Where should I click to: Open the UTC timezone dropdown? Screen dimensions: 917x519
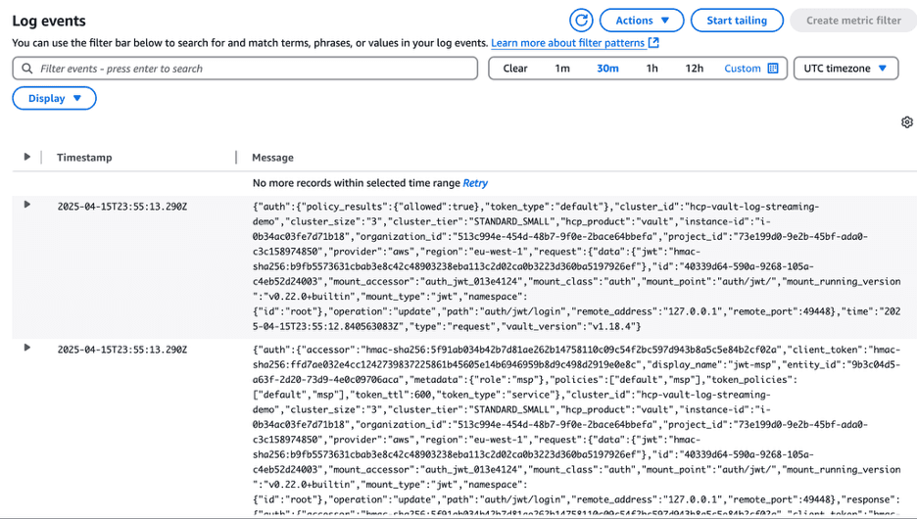coord(845,69)
